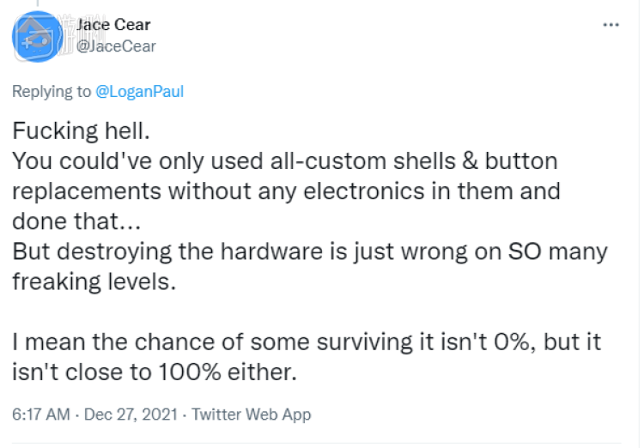
Task: Open the Twitter Web App source link
Action: 252,415
